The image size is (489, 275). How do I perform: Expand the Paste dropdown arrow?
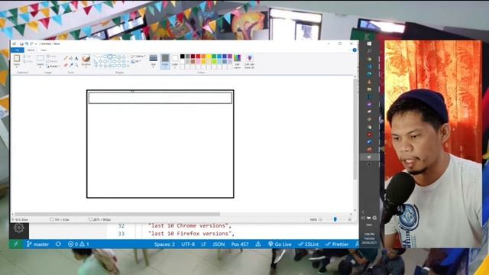17,67
